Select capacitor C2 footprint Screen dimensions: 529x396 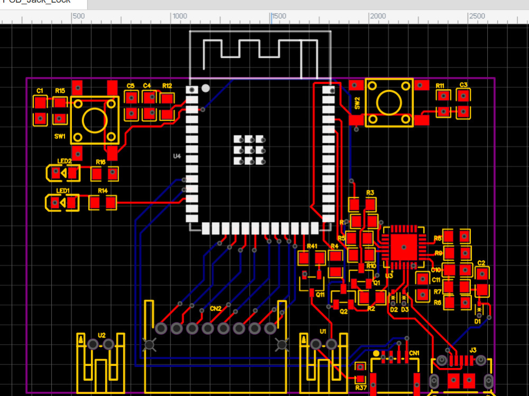[x=482, y=282]
